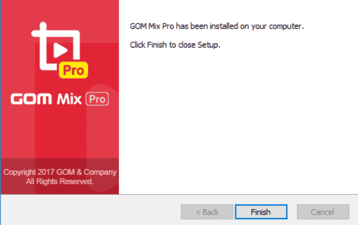This screenshot has width=358, height=225.
Task: Click the 'Click Finish to close Setup' text
Action: (x=175, y=45)
